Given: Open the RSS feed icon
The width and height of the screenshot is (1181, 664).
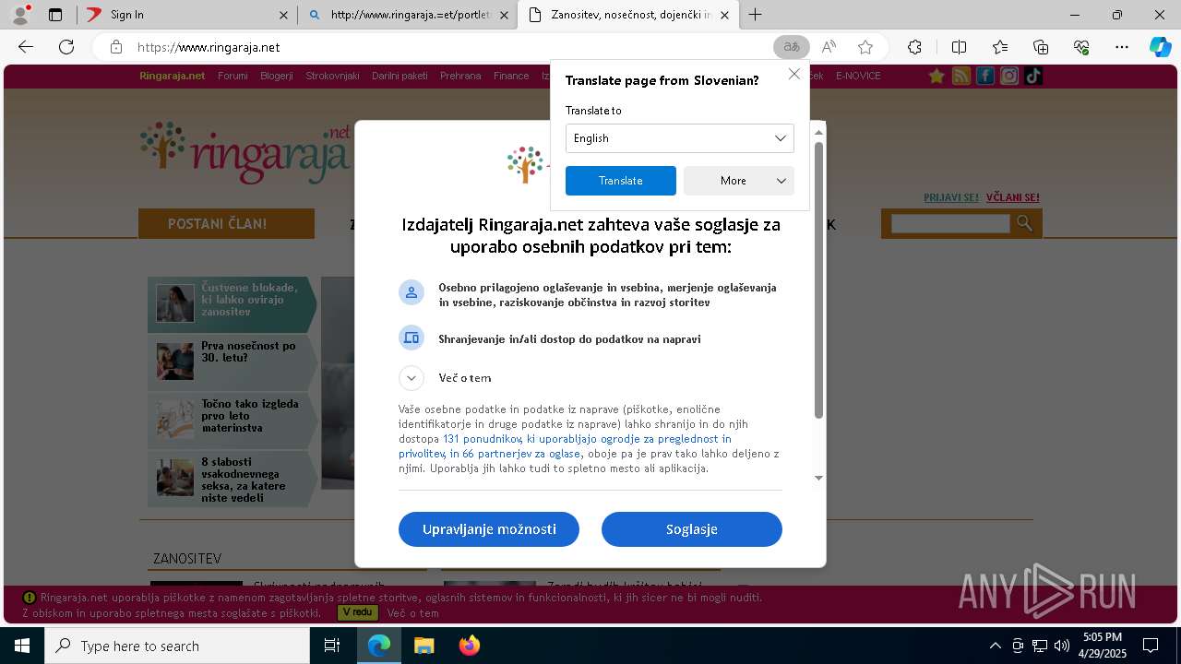Looking at the screenshot, I should 961,76.
